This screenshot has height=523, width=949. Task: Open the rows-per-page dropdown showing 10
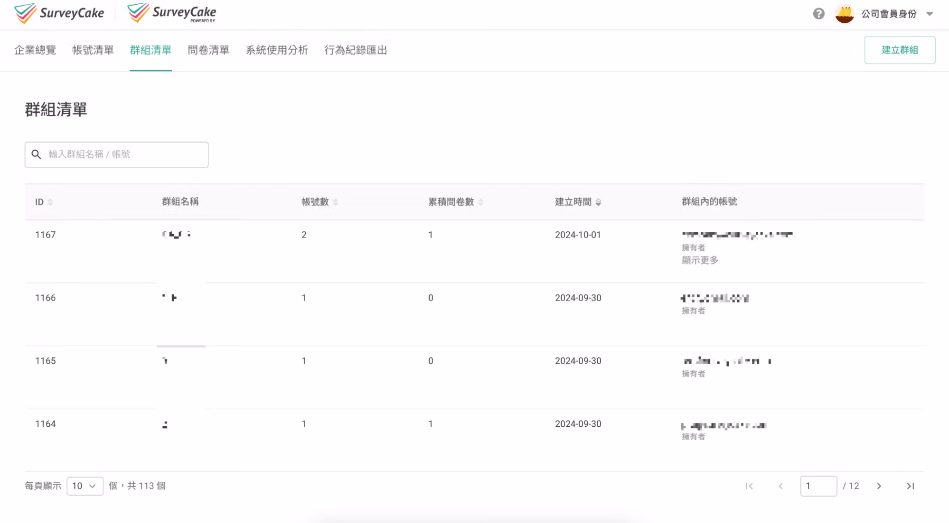pos(85,486)
